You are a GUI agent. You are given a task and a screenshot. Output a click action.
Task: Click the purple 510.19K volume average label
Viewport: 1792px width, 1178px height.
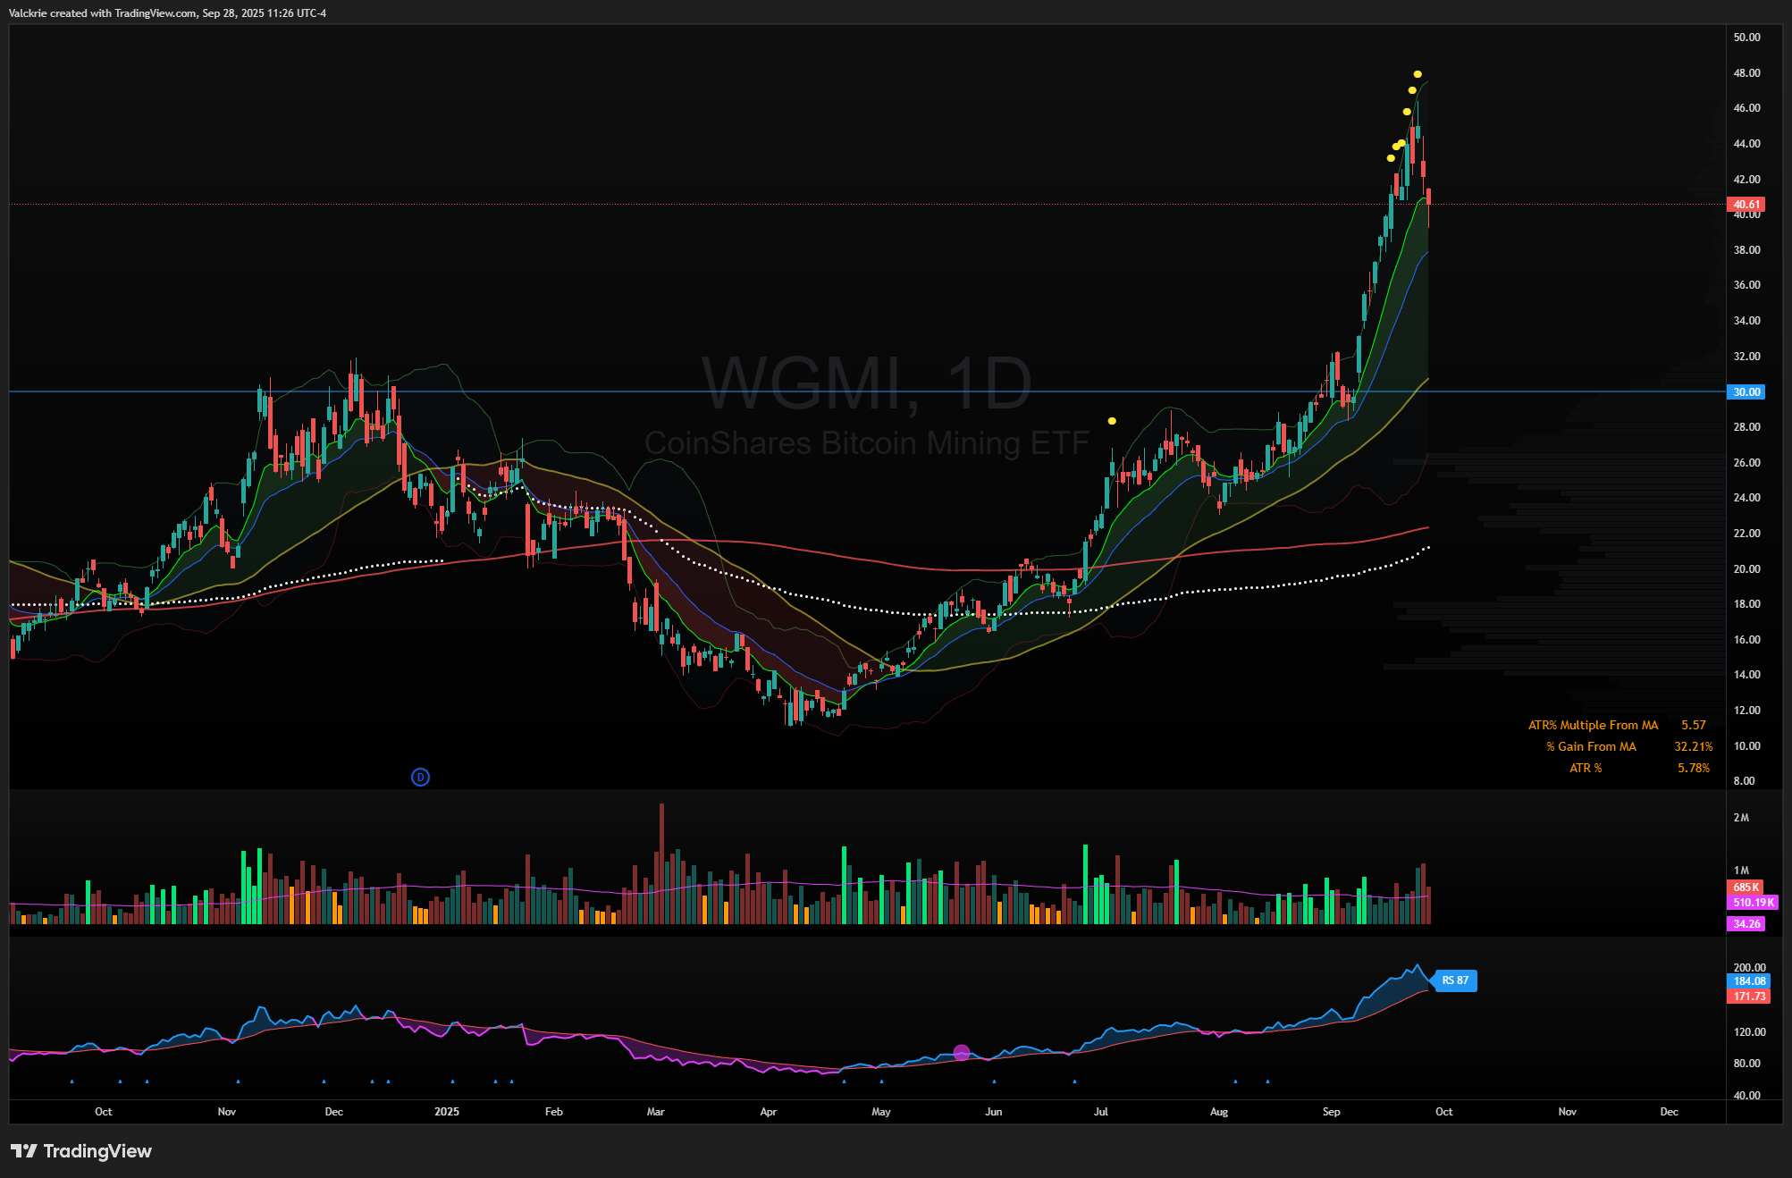coord(1752,903)
